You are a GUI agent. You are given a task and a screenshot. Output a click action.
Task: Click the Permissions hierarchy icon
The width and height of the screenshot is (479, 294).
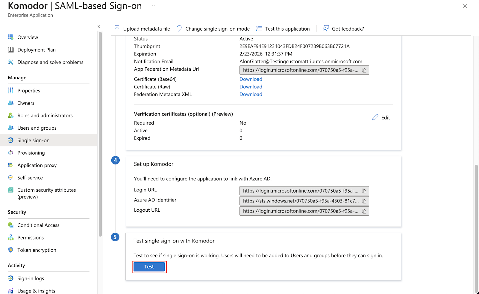point(10,237)
